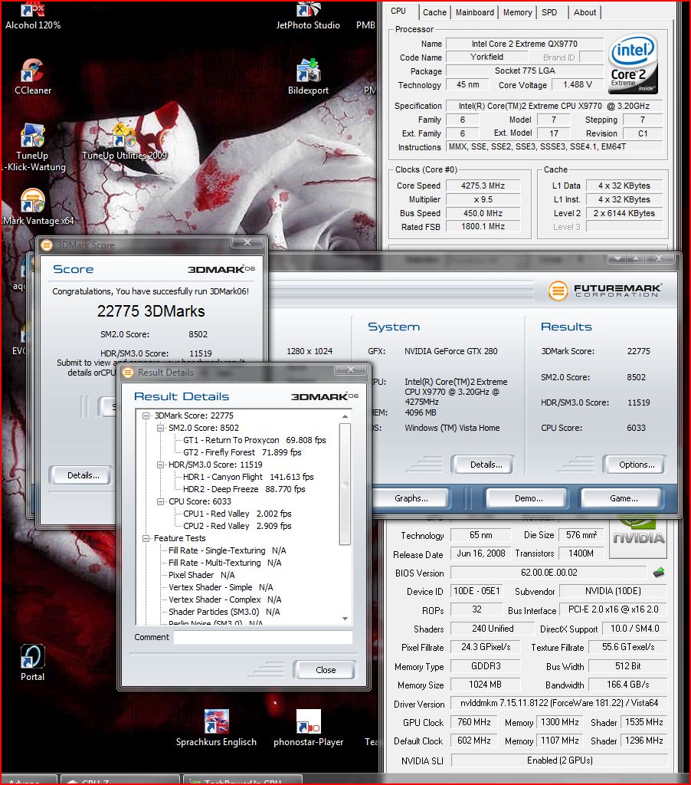This screenshot has width=691, height=785.
Task: Click the 22775 3DMarks score text
Action: tap(151, 311)
